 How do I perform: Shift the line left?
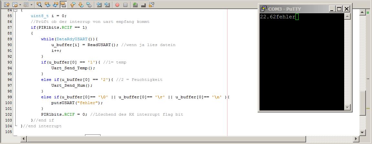click(99, 5)
